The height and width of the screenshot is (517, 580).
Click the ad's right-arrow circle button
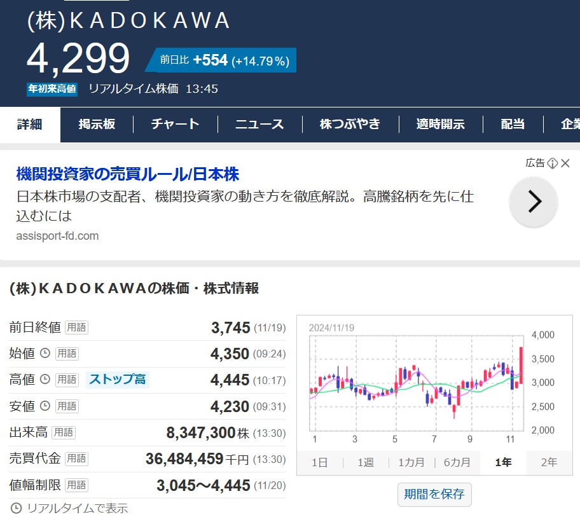(x=534, y=202)
